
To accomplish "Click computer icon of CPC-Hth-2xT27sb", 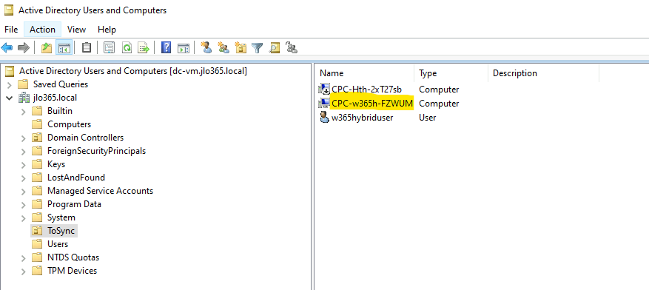I will [324, 89].
